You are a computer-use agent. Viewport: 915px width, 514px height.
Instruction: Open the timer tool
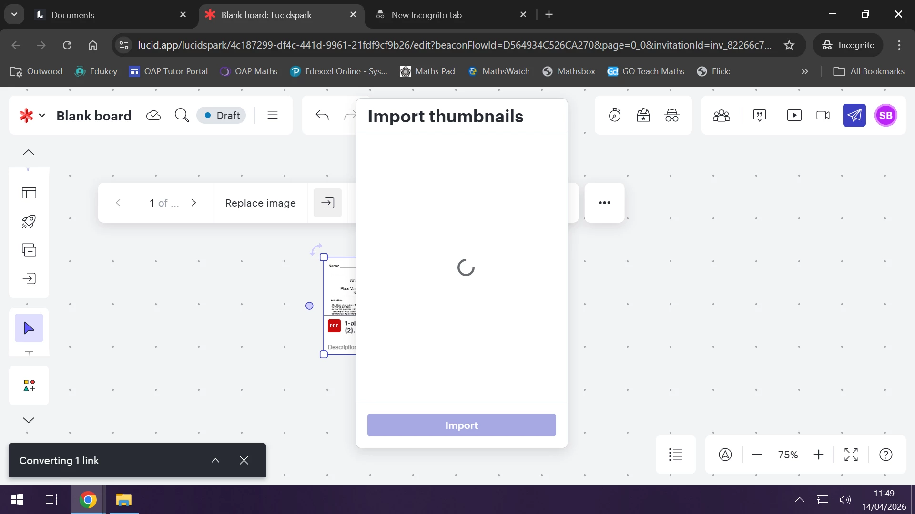[615, 115]
